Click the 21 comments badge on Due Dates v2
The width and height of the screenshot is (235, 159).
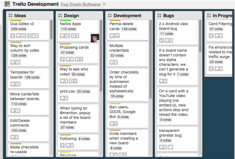pos(21,36)
